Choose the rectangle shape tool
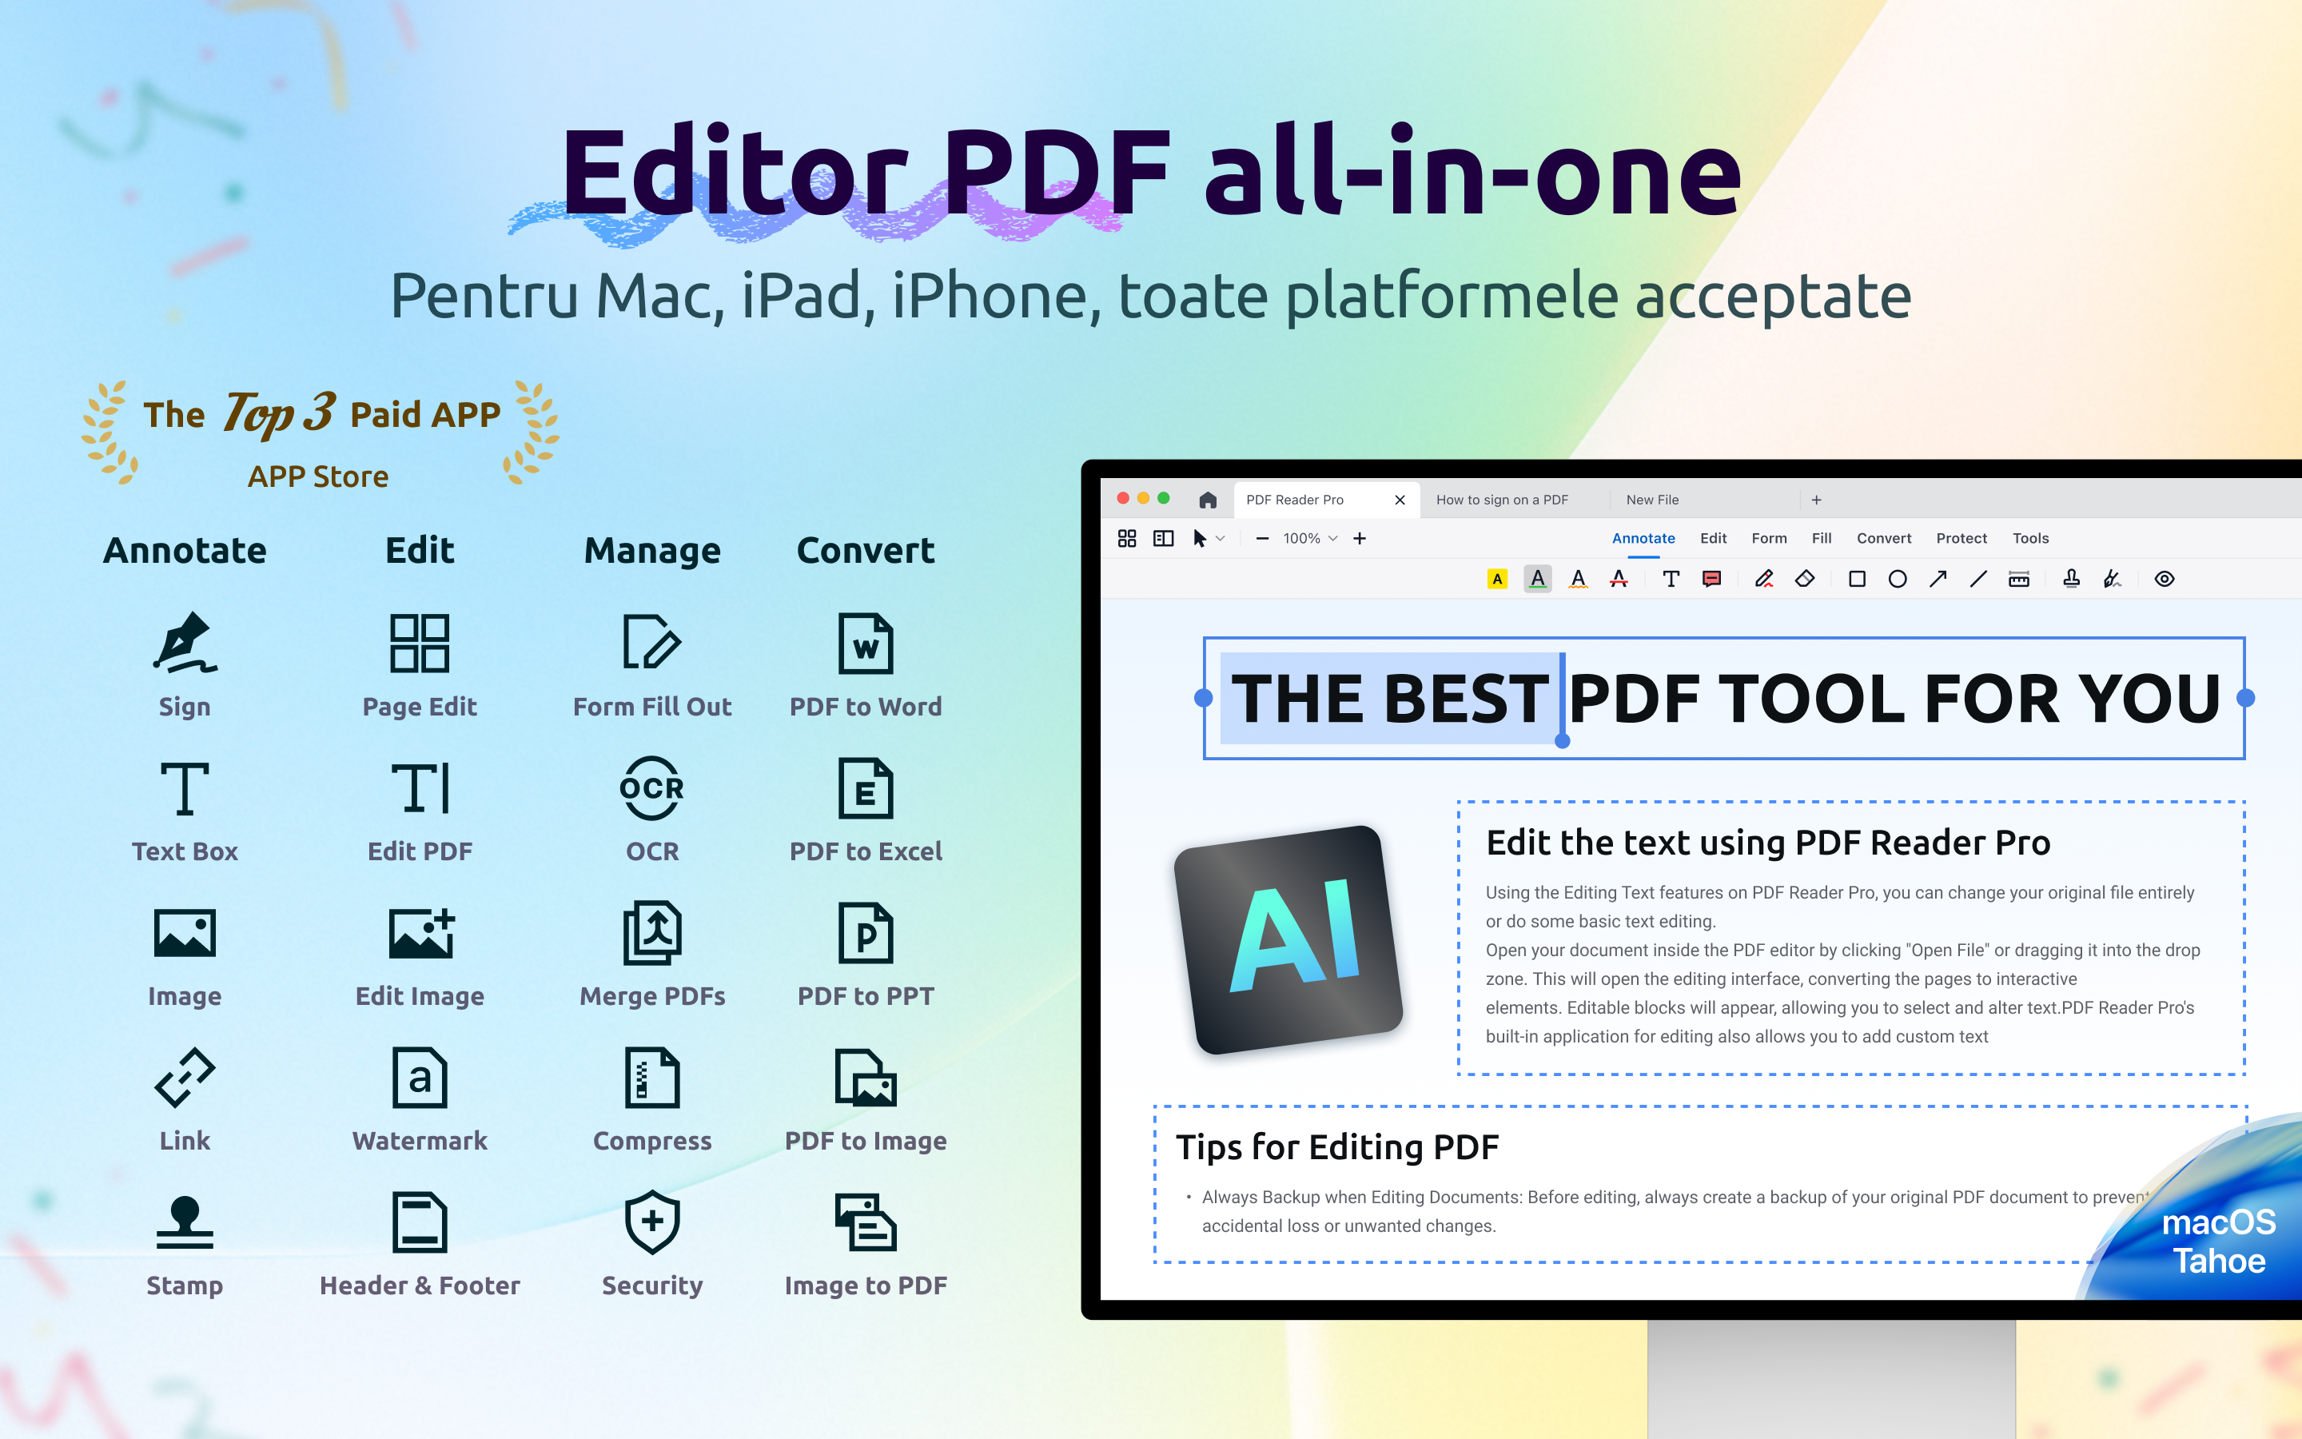The width and height of the screenshot is (2302, 1439). click(1856, 579)
